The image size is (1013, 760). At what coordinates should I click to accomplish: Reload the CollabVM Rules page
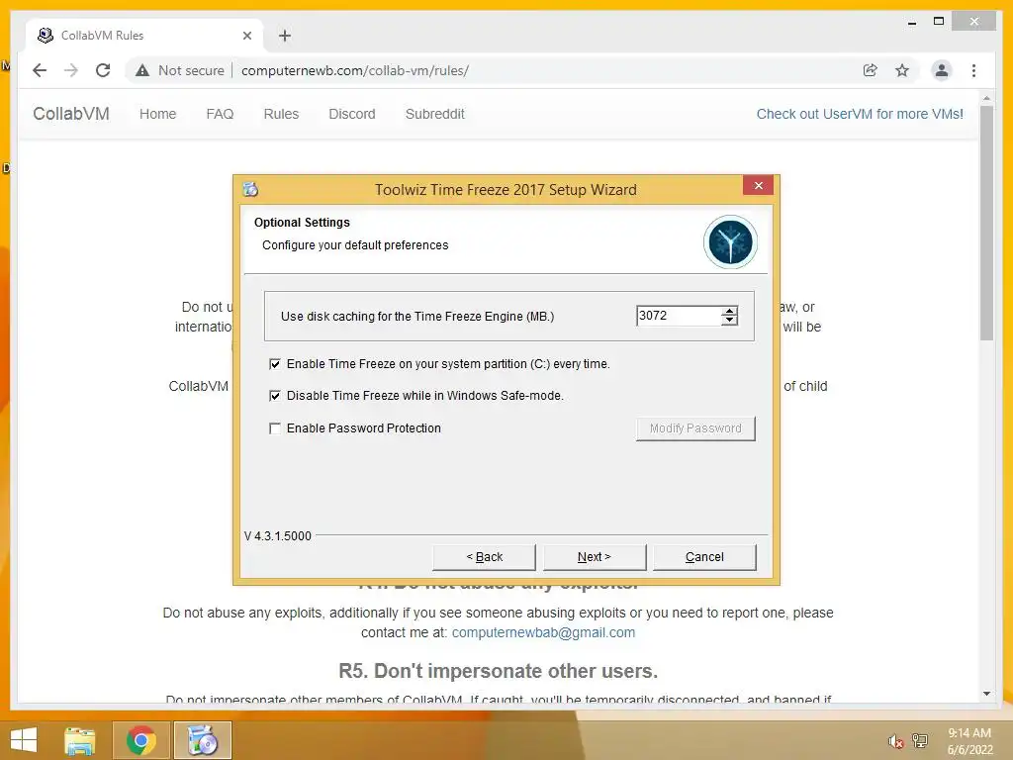click(103, 70)
